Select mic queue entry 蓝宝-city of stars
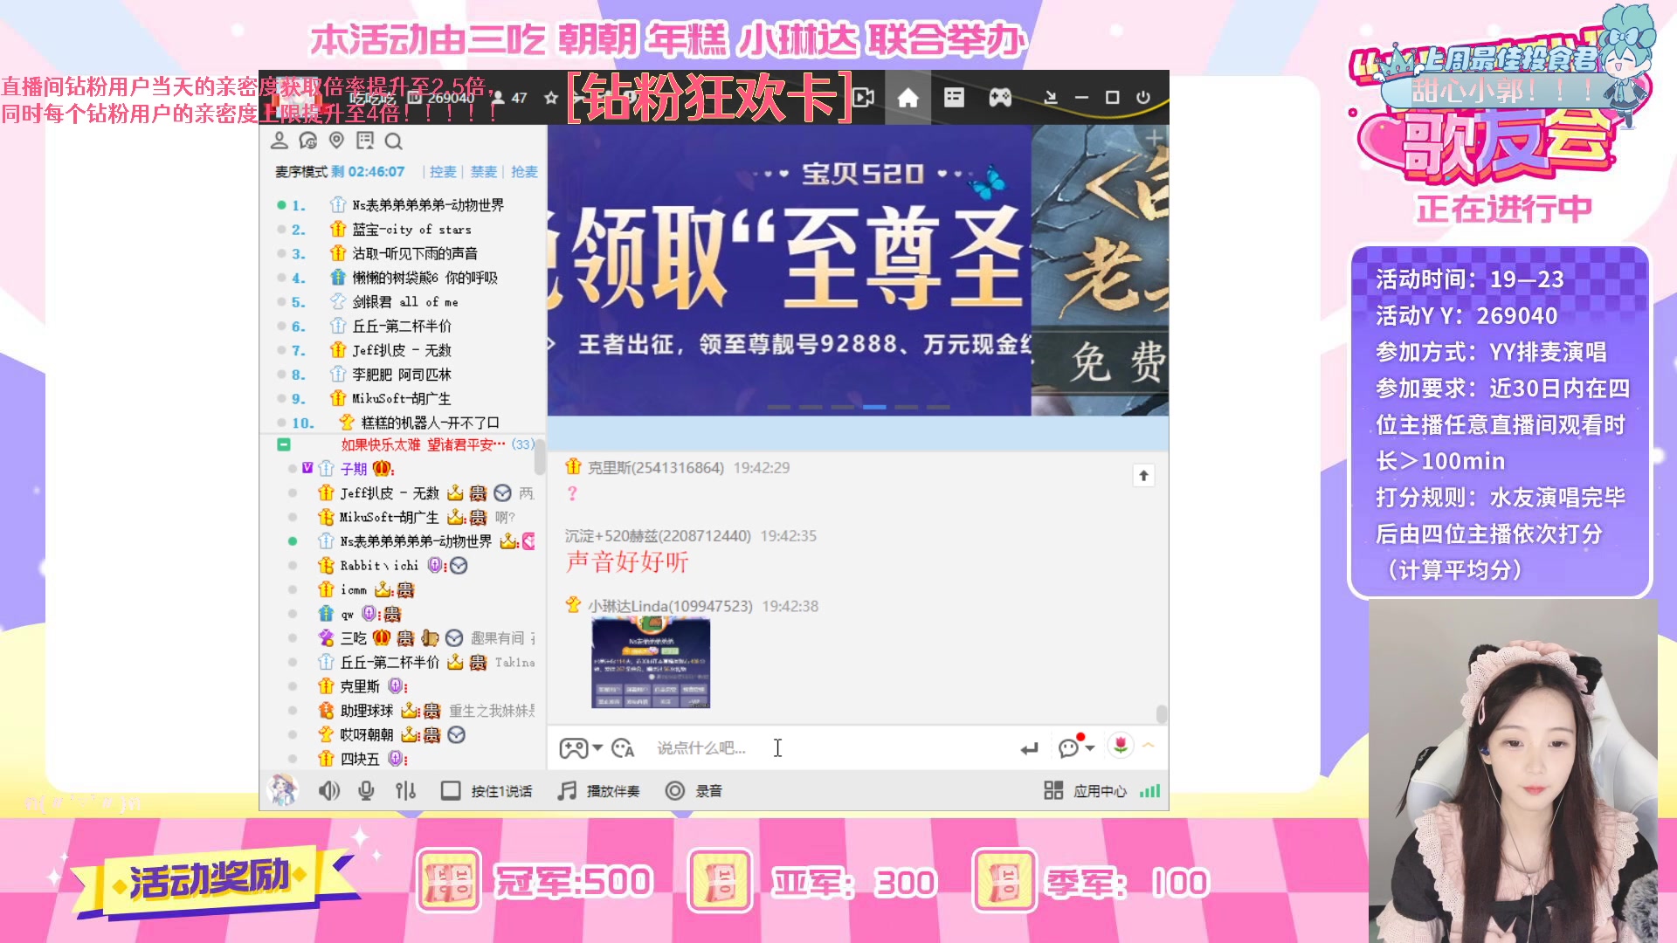 [x=404, y=230]
